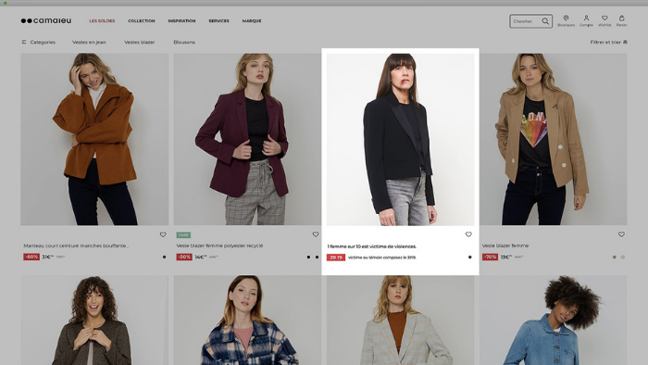Click the camaieu logo

click(46, 20)
